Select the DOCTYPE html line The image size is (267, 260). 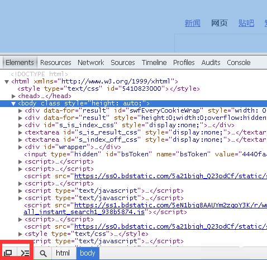click(39, 74)
